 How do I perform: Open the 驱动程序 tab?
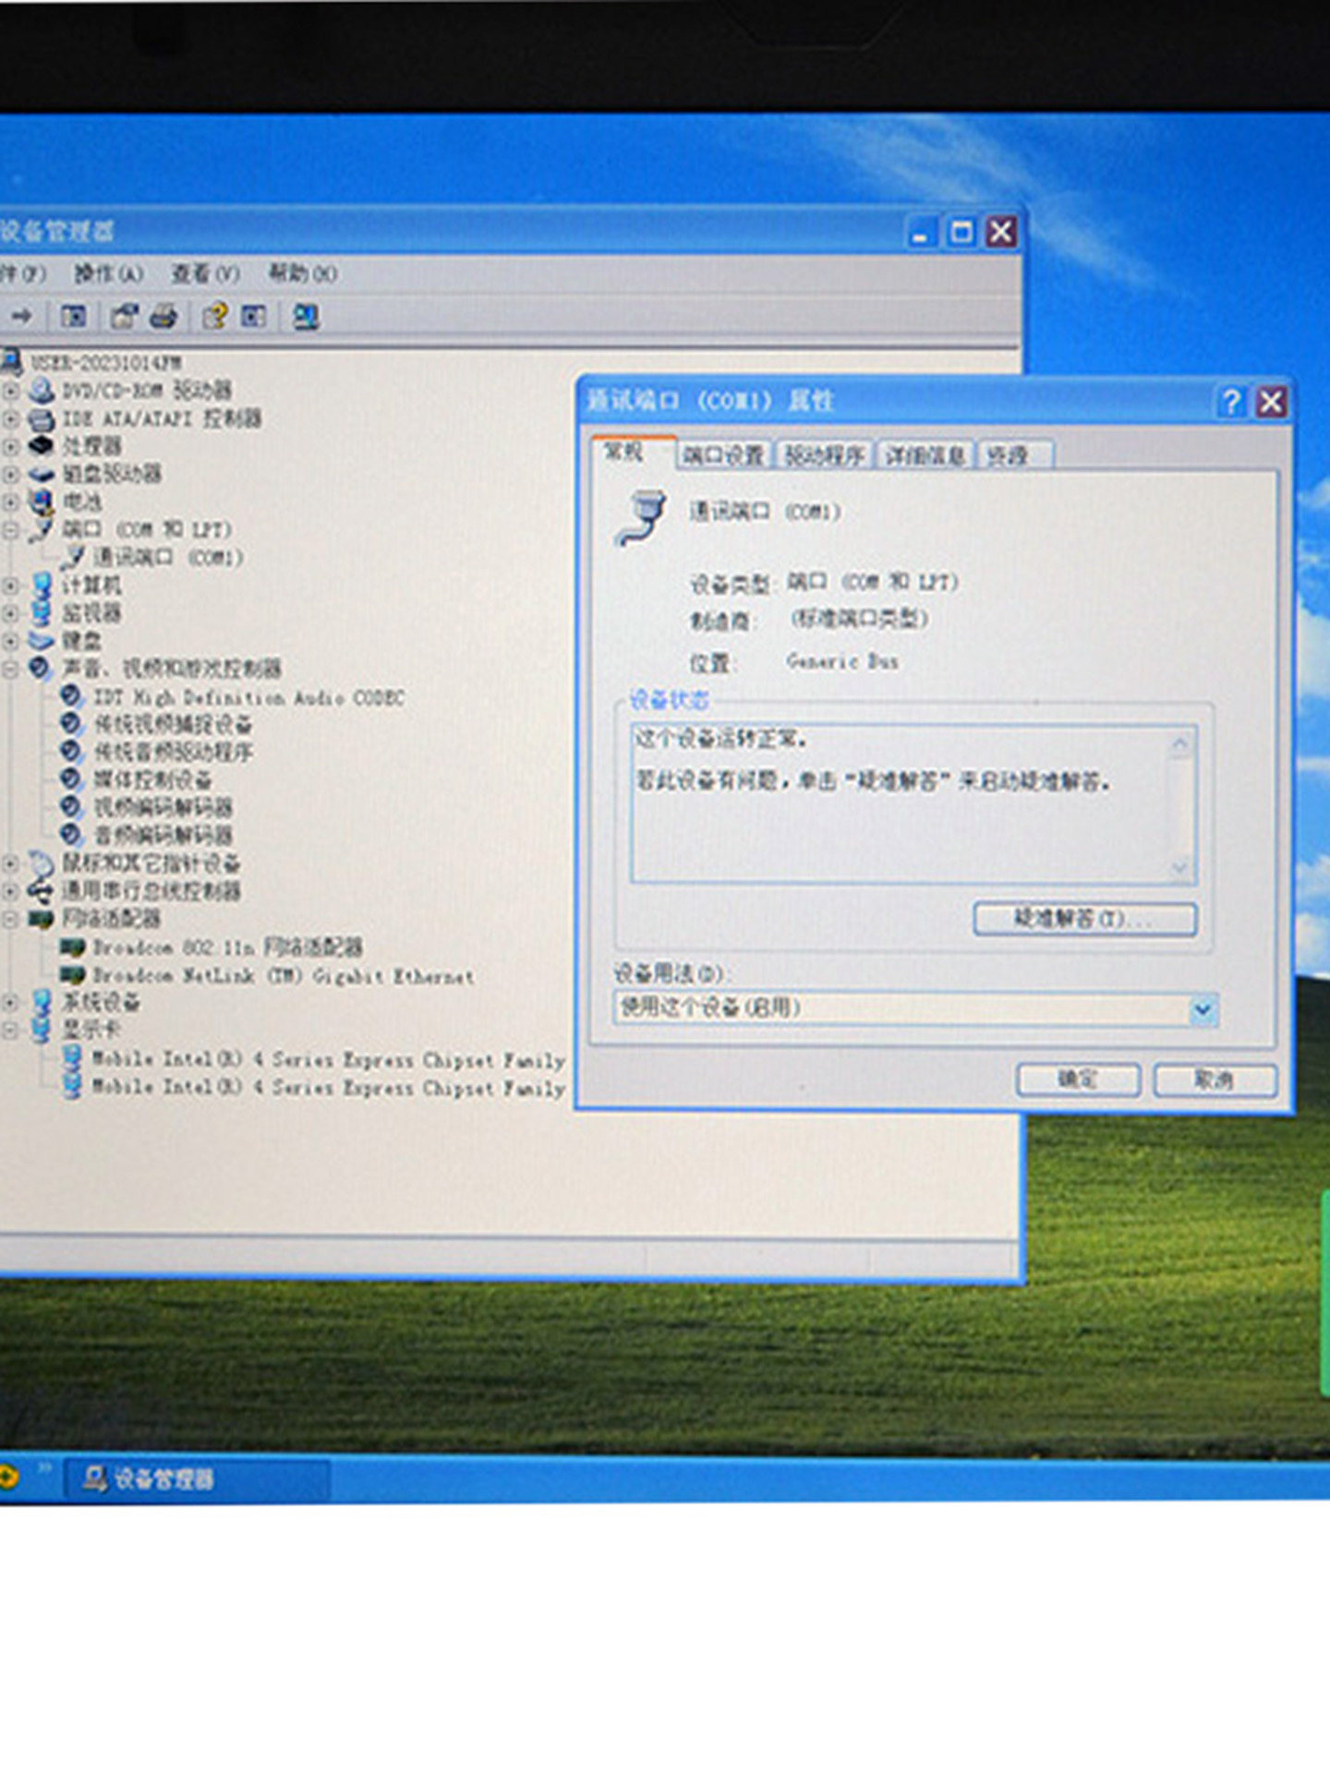coord(825,455)
